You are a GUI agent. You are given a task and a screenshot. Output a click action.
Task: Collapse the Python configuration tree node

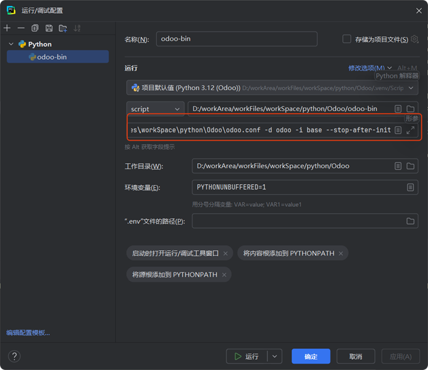pos(11,44)
